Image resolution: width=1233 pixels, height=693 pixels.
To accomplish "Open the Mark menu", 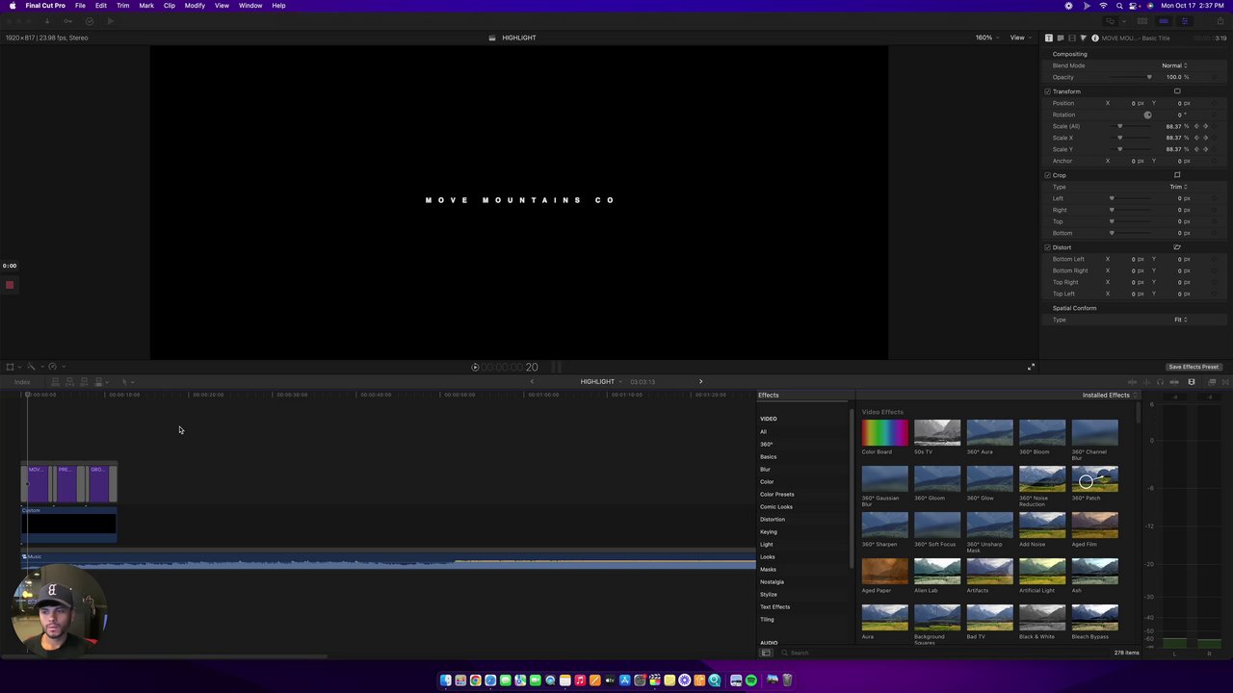I will 146,6.
